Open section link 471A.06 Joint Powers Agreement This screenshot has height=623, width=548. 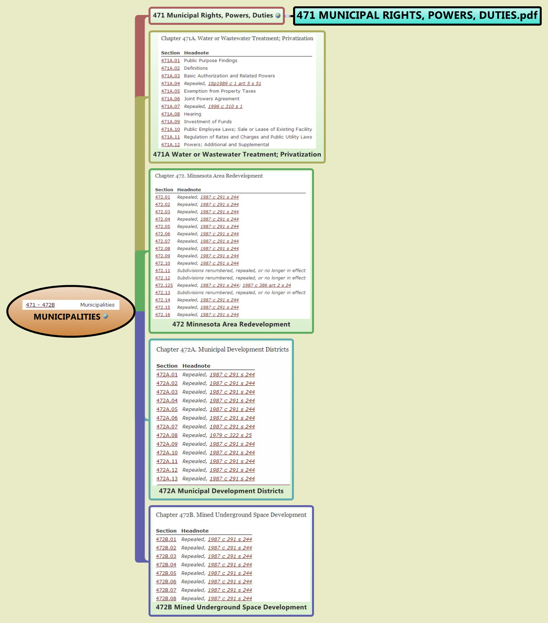point(170,99)
